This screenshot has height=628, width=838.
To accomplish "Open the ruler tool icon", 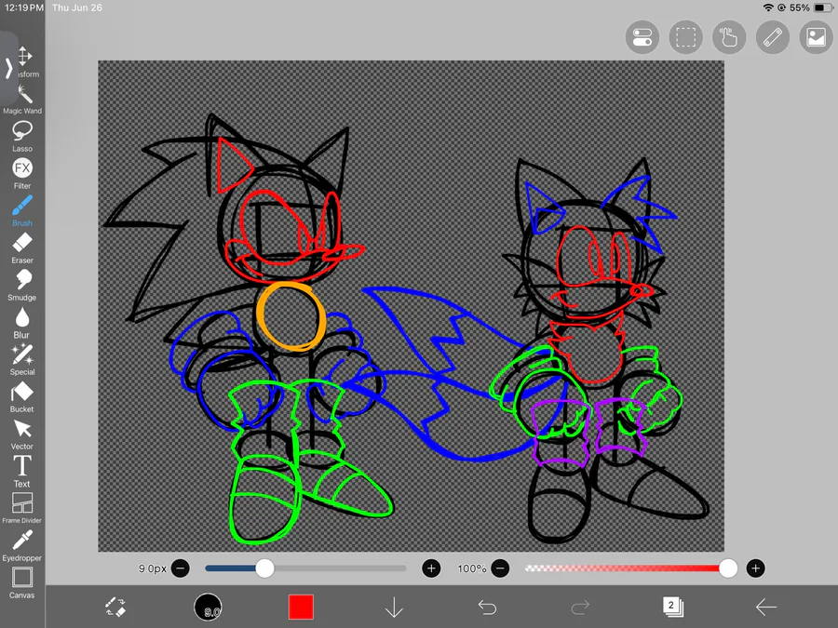I will tap(773, 37).
